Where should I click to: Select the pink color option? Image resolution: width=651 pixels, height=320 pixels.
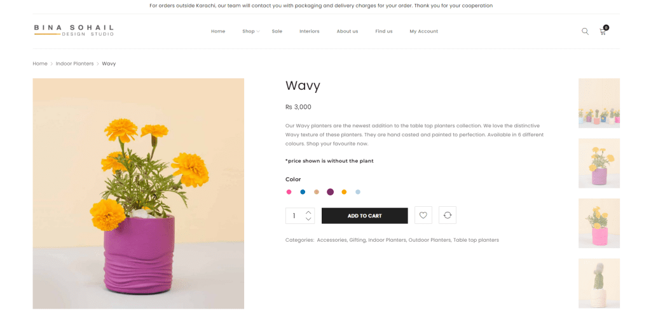pos(289,192)
